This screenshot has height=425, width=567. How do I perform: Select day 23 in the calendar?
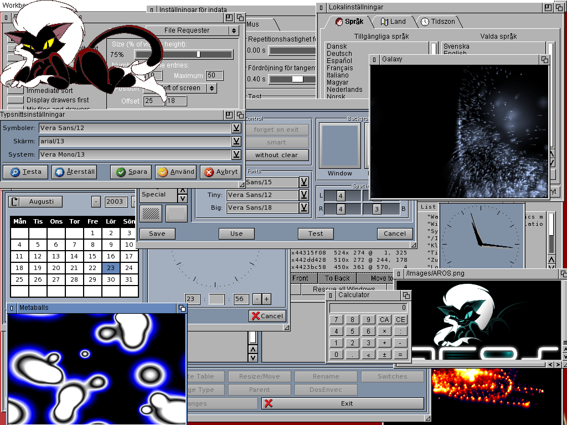(111, 268)
